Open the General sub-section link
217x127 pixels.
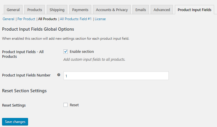(x=8, y=19)
